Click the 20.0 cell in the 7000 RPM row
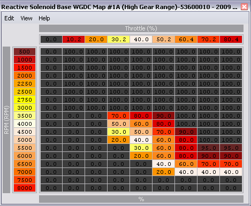 164,172
